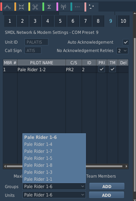Viewport: 136px width, 201px height.
Task: Toggle TM checkbox for Pale Rider 1-2
Action: pyautogui.click(x=113, y=69)
